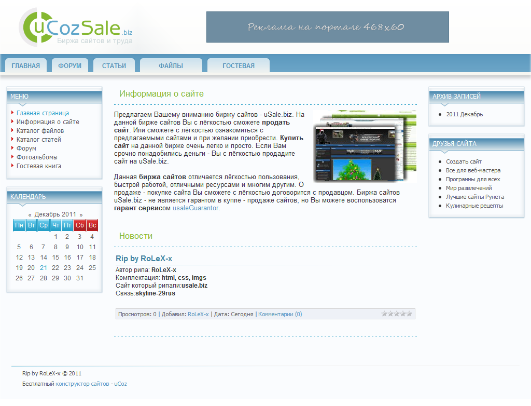
Task: Visit Кулинарные рецепты friend site link
Action: tap(474, 206)
